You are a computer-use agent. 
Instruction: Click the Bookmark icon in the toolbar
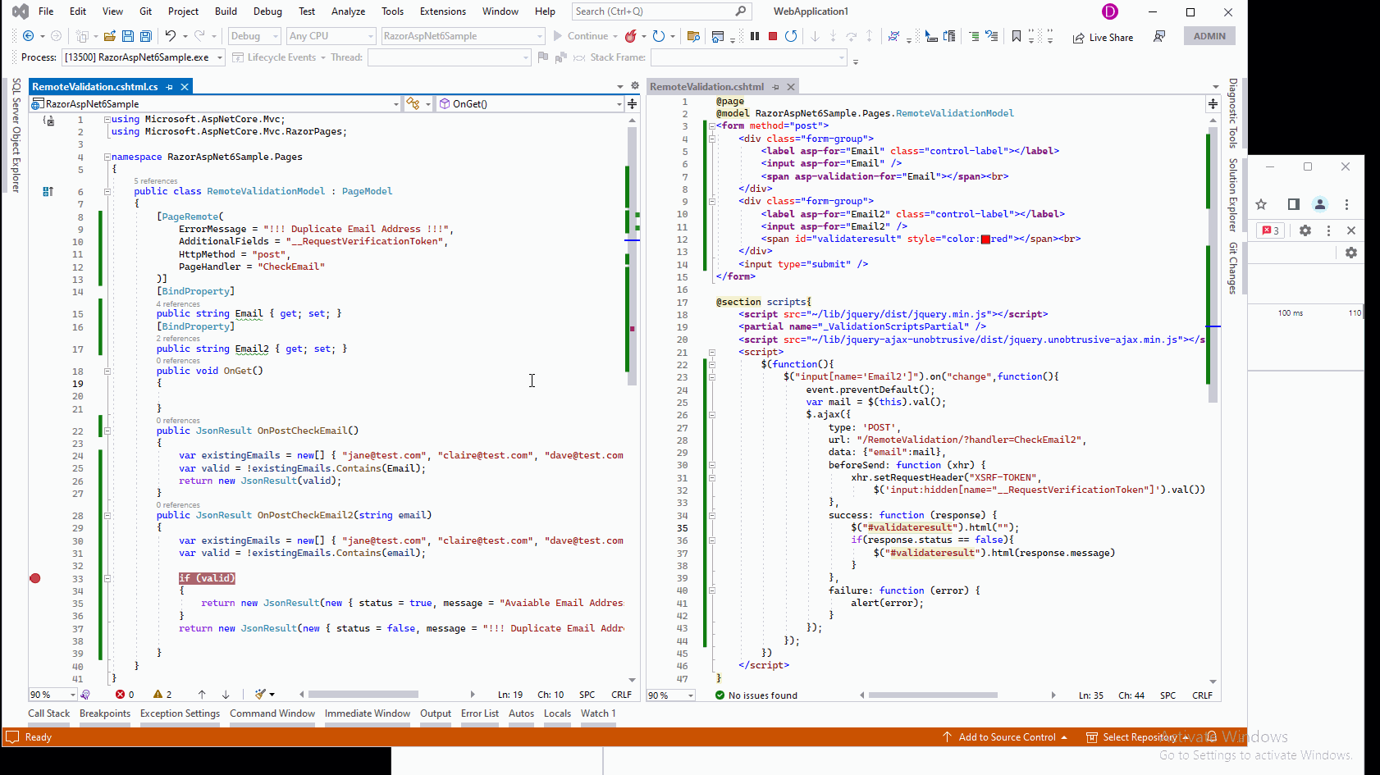pyautogui.click(x=1017, y=36)
